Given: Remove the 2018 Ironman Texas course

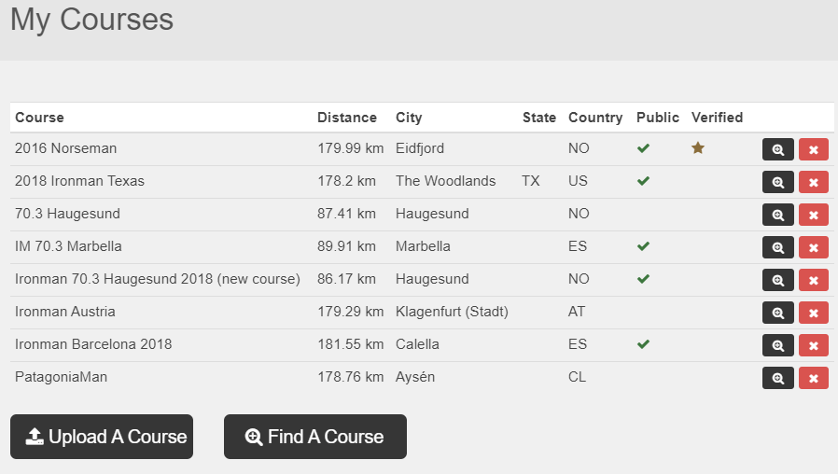Looking at the screenshot, I should pos(813,182).
